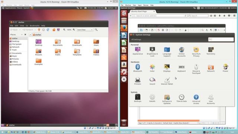Open Color settings

click(152, 68)
